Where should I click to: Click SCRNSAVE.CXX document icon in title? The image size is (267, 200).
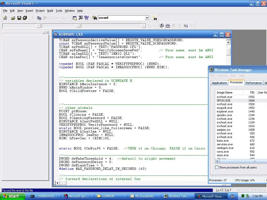click(56, 34)
